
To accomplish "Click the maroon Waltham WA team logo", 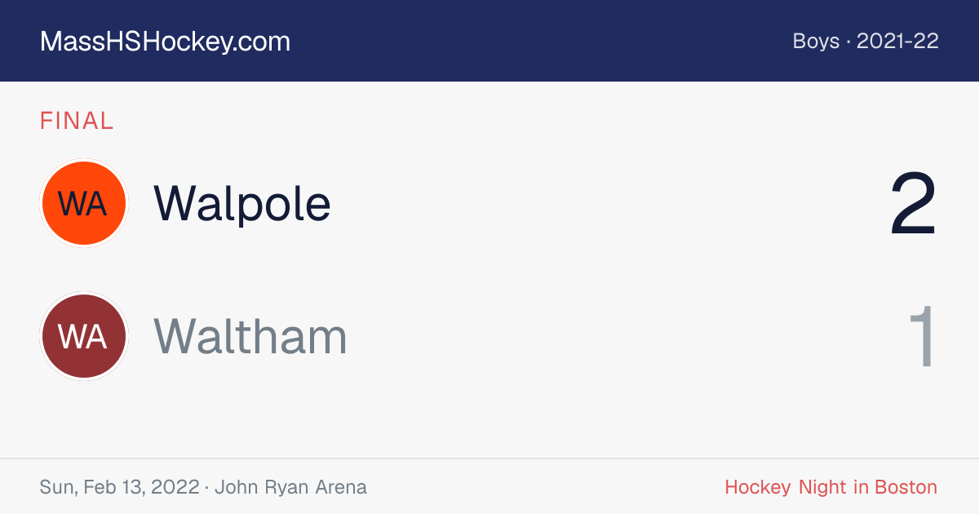I will (83, 336).
